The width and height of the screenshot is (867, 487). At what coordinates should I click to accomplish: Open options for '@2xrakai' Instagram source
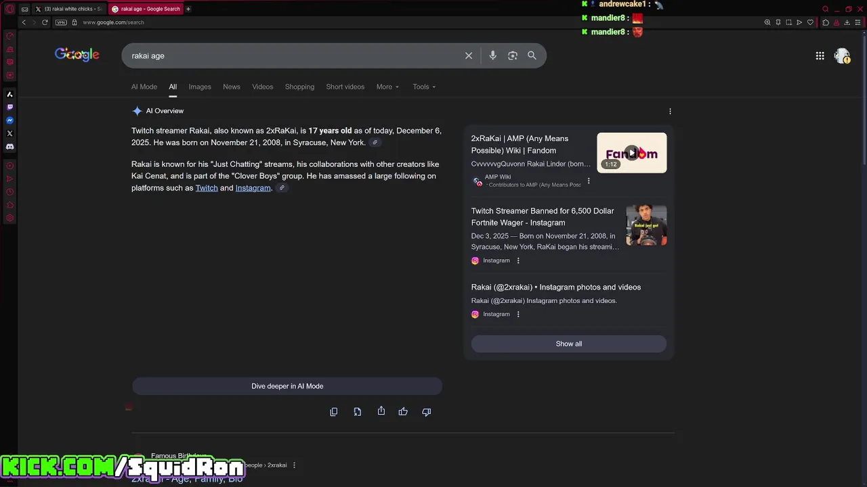click(x=518, y=314)
